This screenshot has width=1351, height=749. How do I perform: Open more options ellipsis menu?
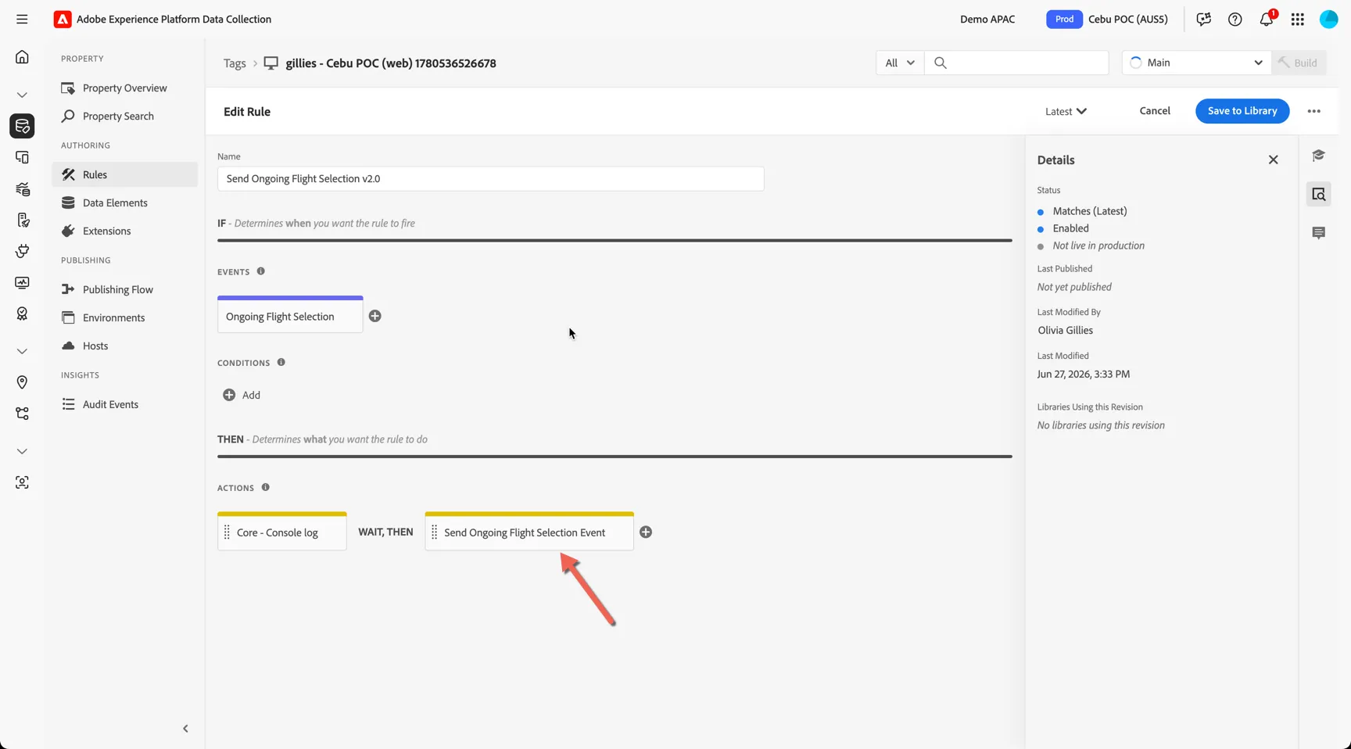pos(1314,111)
